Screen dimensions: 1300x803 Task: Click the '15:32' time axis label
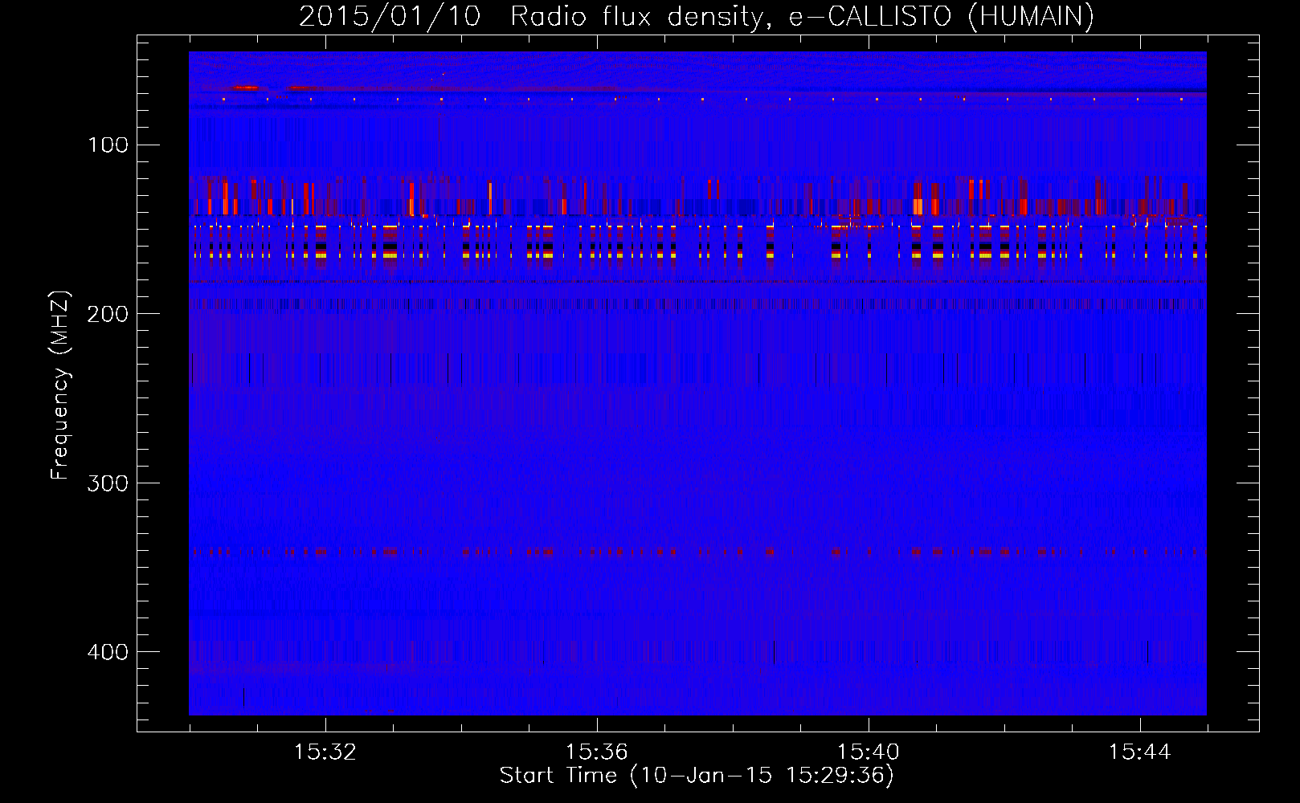coord(325,752)
